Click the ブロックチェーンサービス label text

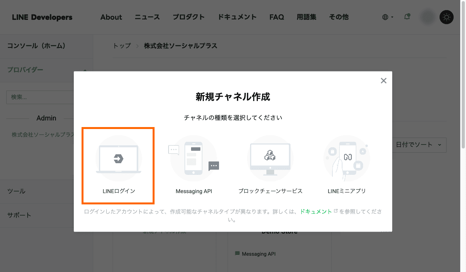(x=270, y=191)
